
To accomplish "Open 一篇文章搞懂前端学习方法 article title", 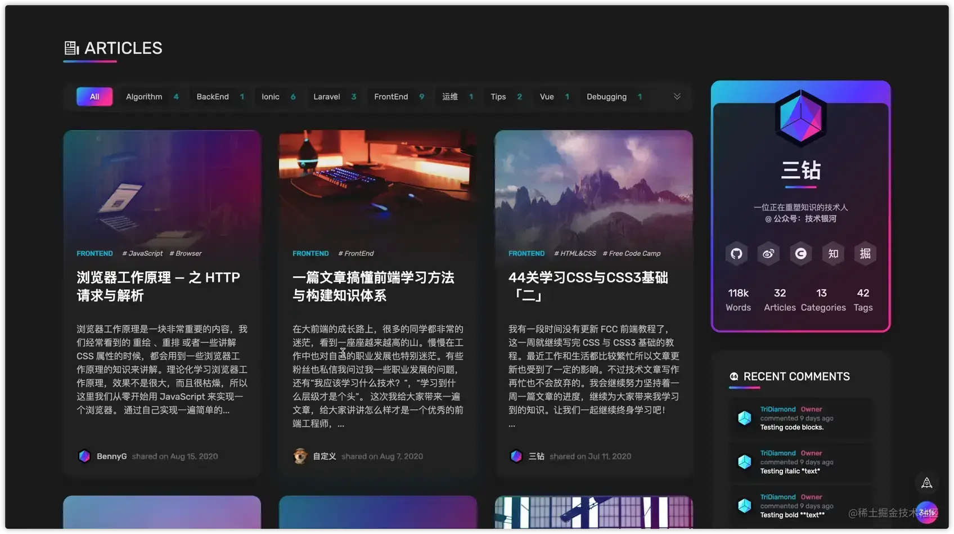I will click(x=373, y=286).
